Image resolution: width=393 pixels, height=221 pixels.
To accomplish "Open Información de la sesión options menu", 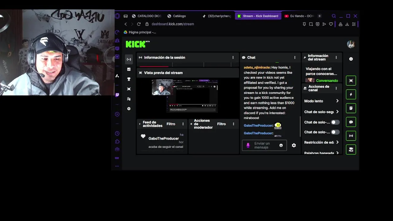I will tap(233, 57).
